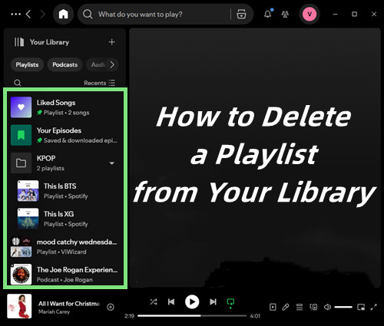
Task: Open Connect to a device
Action: tap(313, 307)
